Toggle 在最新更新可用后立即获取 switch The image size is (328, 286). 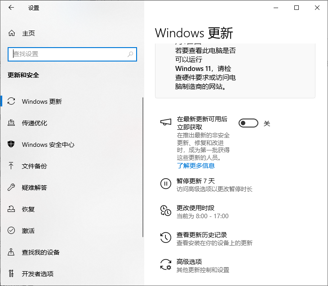248,123
